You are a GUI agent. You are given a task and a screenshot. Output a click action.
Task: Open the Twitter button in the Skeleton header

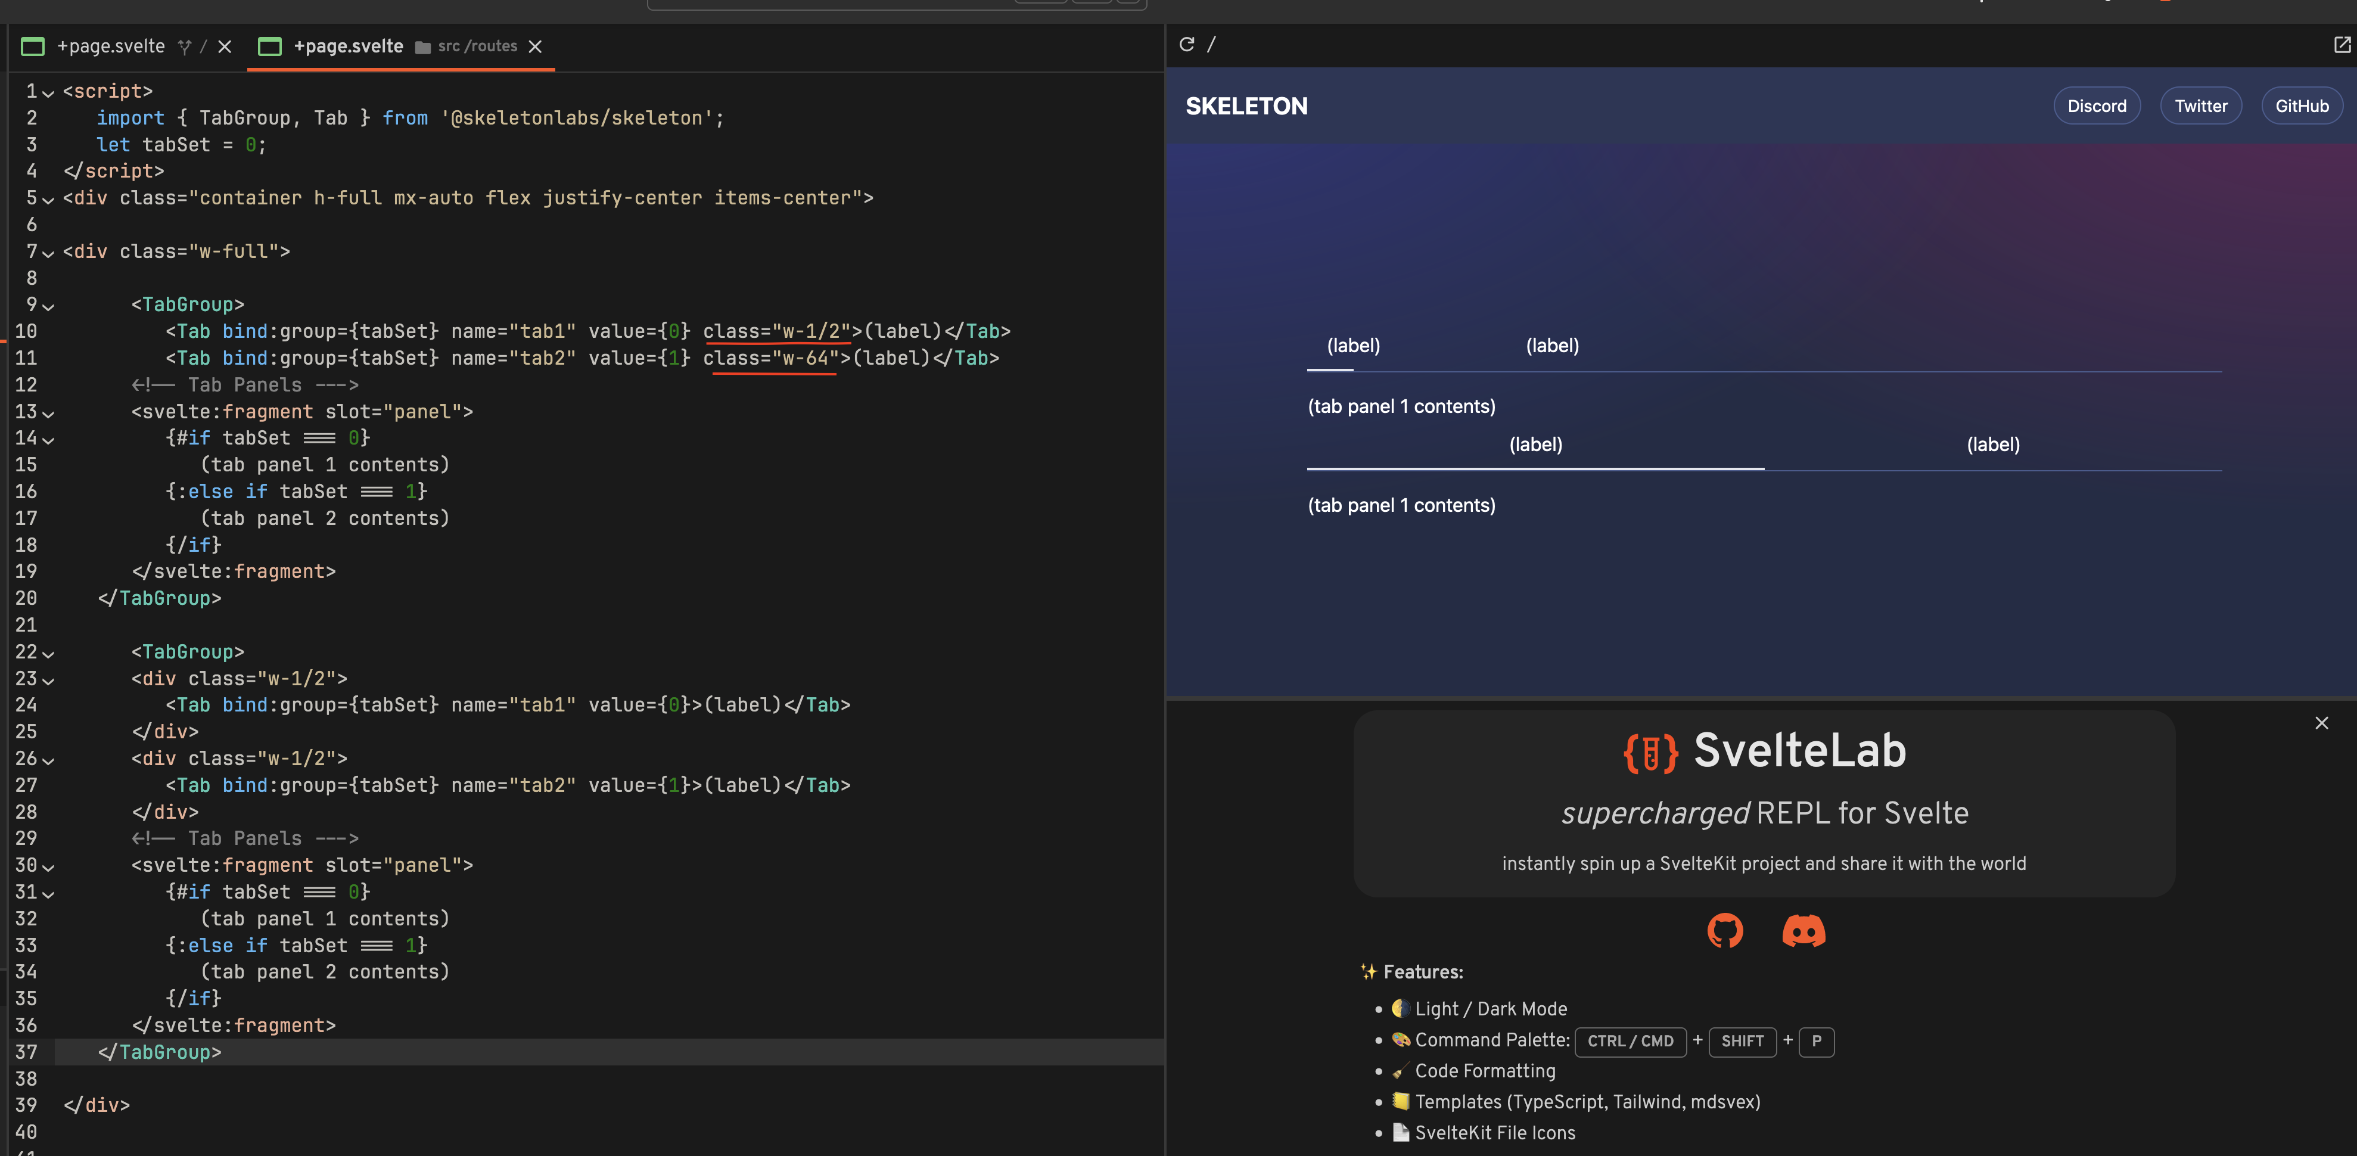point(2200,105)
